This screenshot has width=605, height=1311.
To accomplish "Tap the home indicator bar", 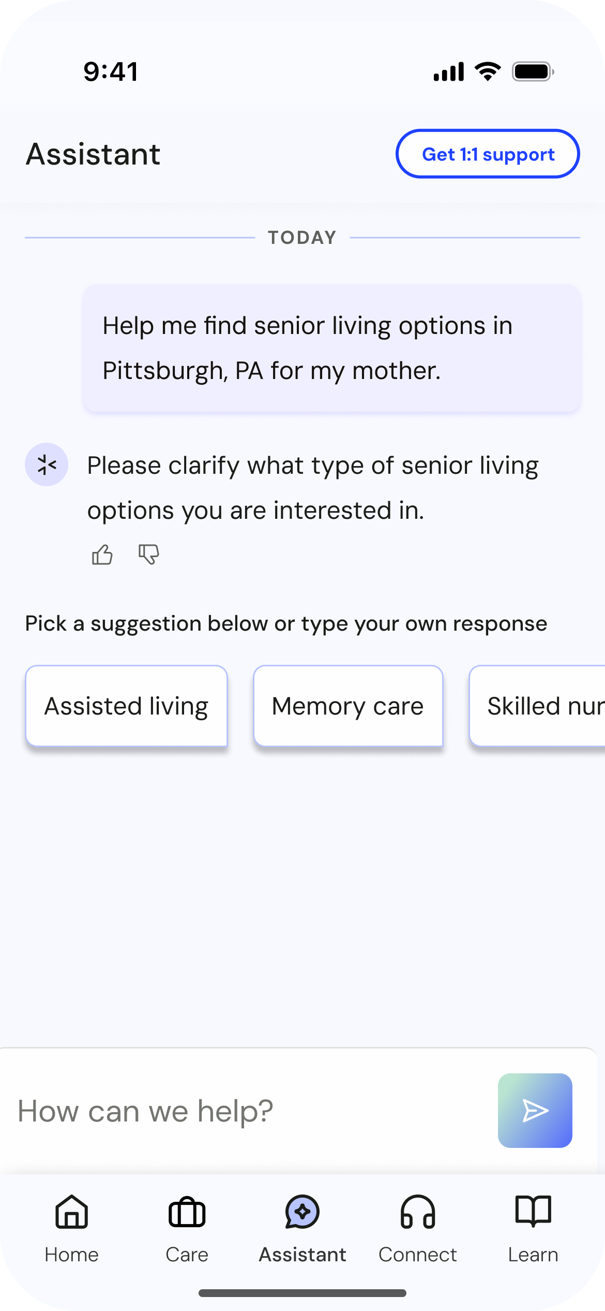I will tap(303, 1293).
